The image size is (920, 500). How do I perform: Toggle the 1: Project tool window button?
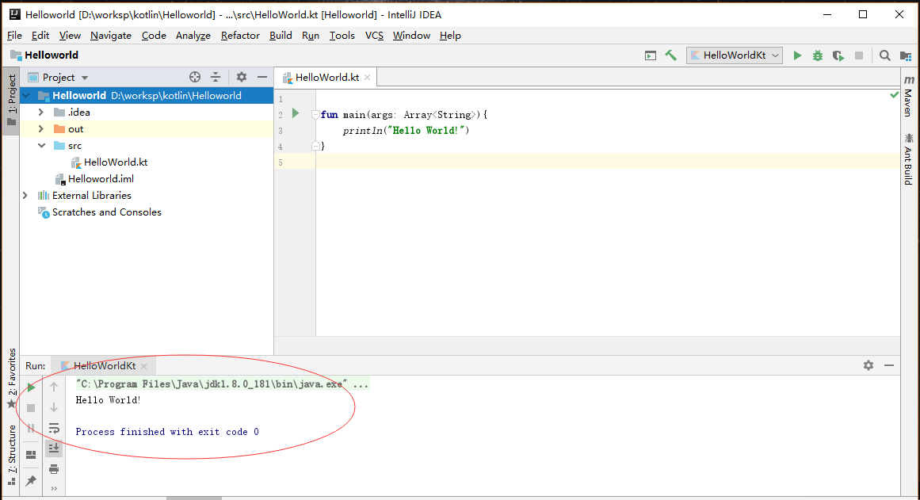tap(12, 101)
